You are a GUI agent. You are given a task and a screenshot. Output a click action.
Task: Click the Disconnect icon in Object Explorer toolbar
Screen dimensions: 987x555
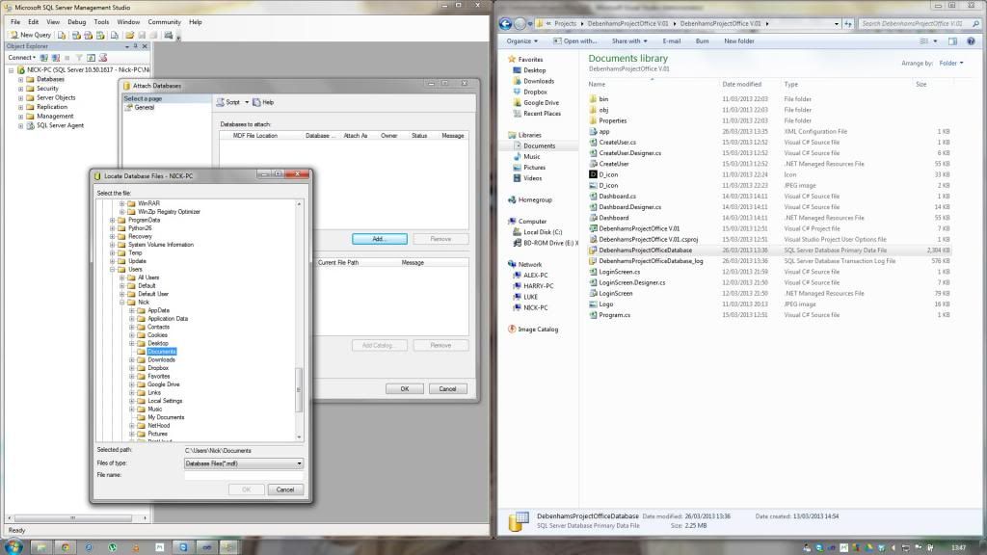(55, 57)
